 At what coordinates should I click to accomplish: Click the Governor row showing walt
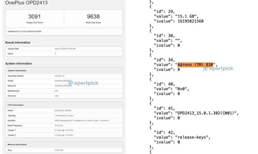coord(64,96)
